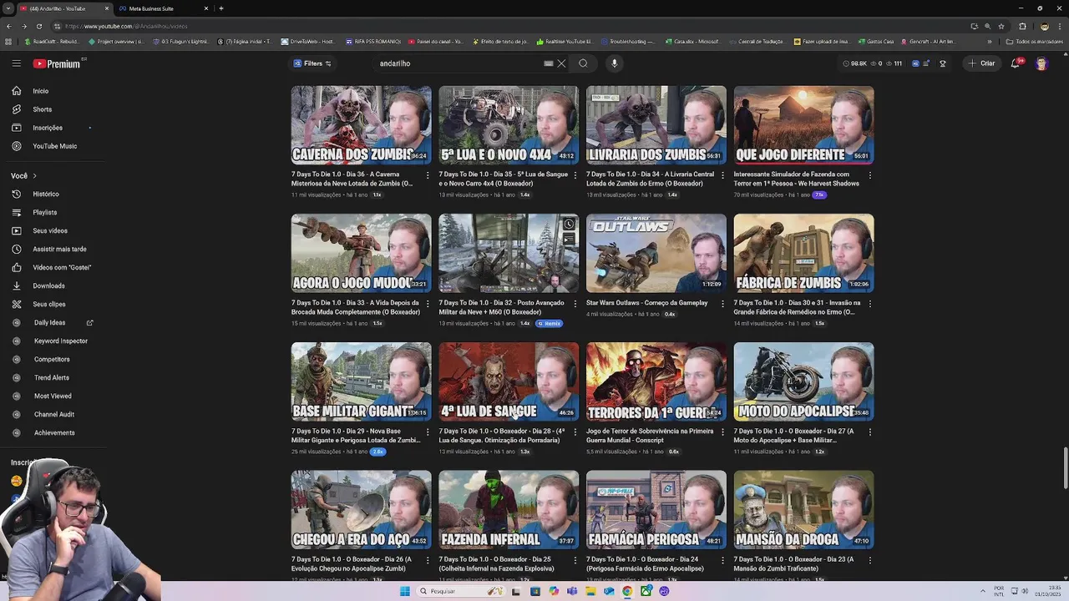Open Most Viewed tool
Screen dimensions: 1069x601
click(54, 396)
